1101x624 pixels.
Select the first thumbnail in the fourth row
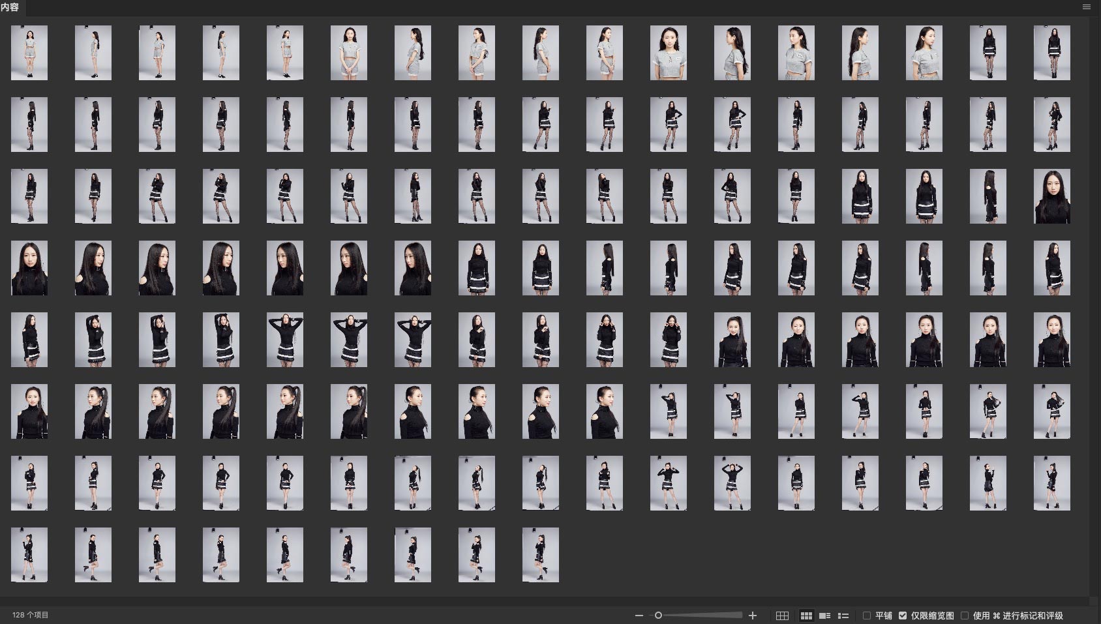(x=29, y=268)
